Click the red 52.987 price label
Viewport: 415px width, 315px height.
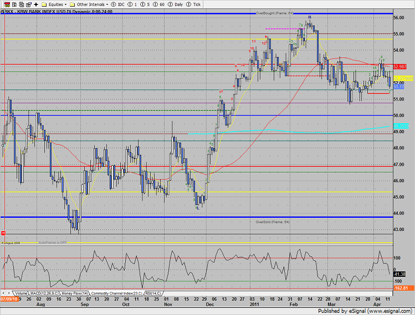[x=399, y=67]
